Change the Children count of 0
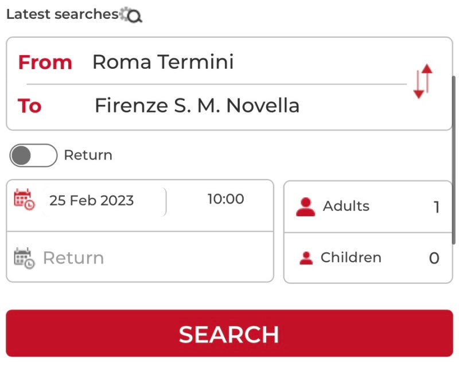 click(434, 259)
